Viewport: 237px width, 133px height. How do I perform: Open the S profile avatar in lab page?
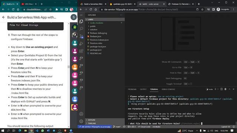point(74,17)
